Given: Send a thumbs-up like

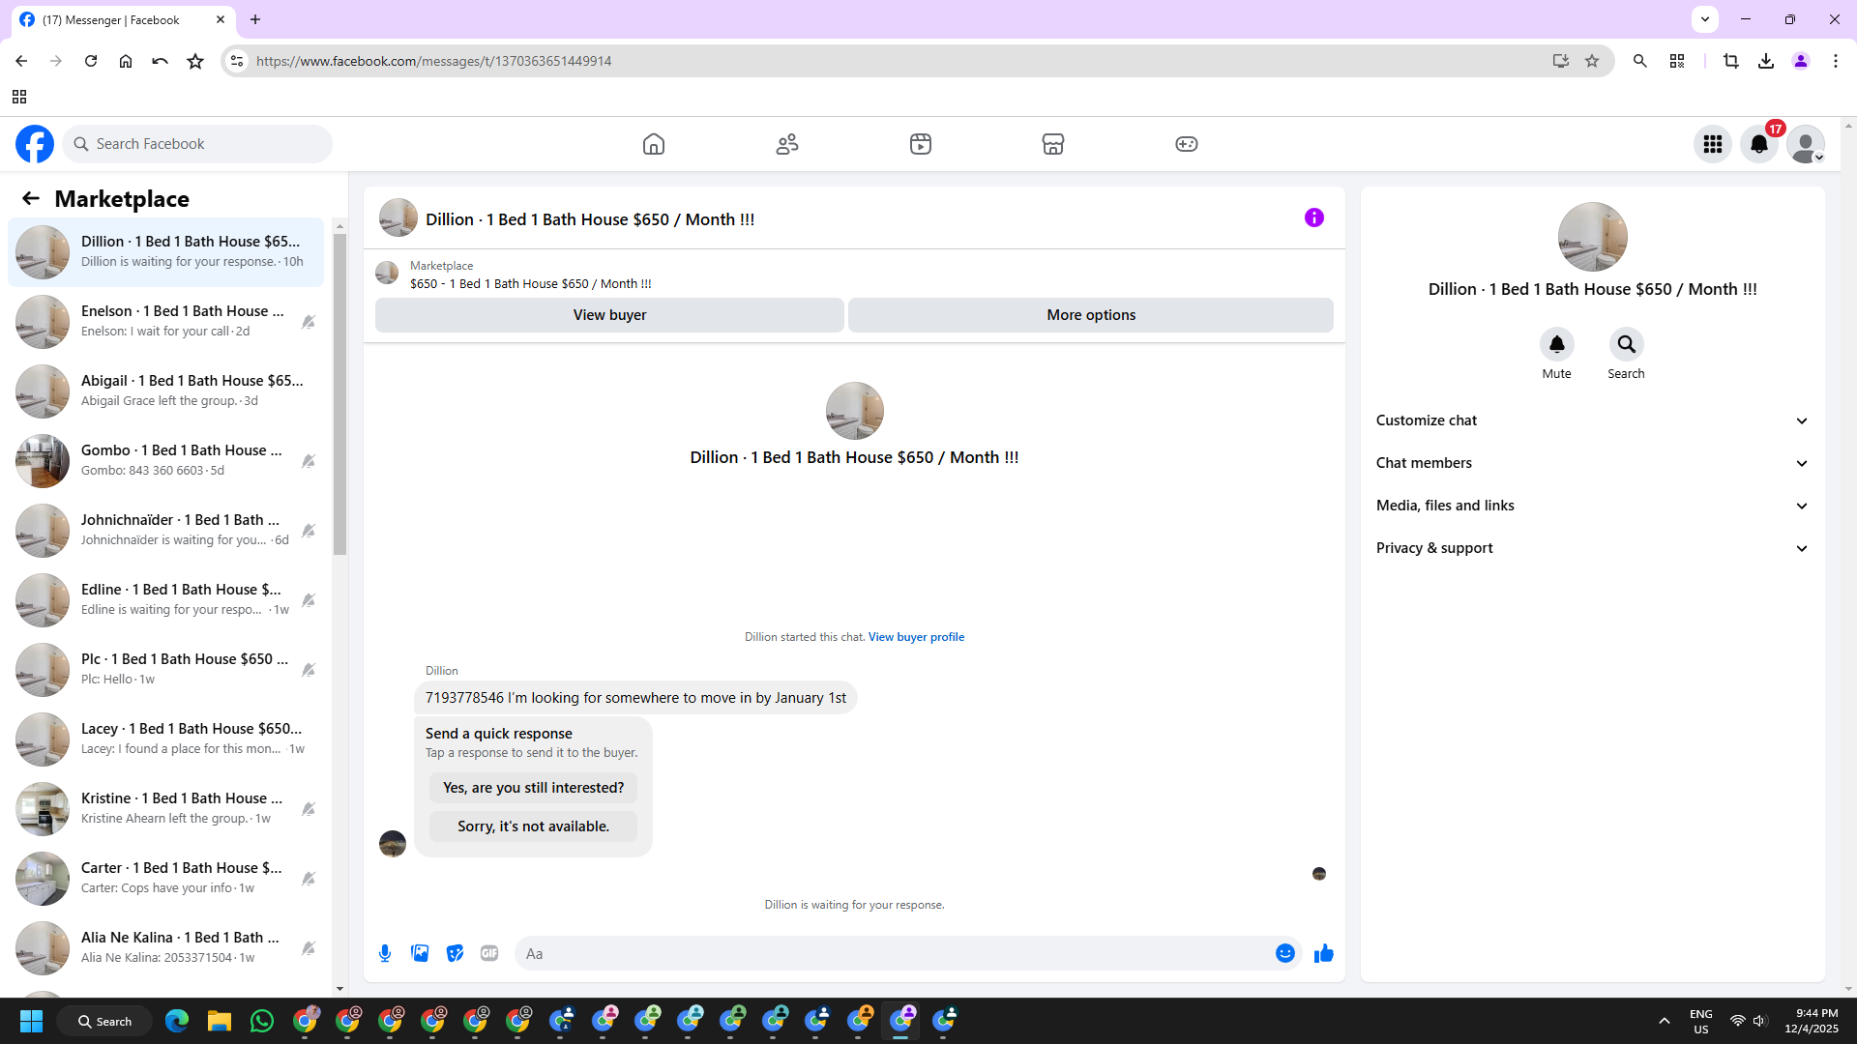Looking at the screenshot, I should (1323, 953).
